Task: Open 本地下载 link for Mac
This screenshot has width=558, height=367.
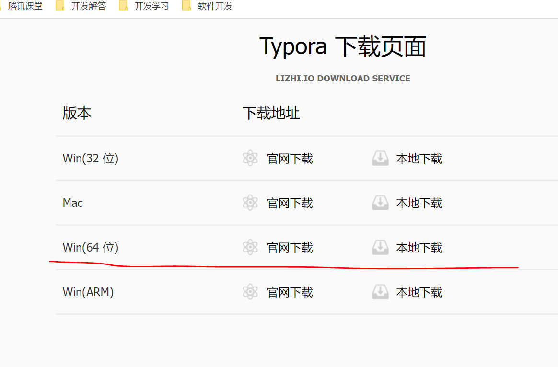Action: pyautogui.click(x=419, y=203)
